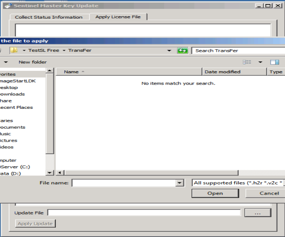Click the File name input field
285x237 pixels.
[x=124, y=183]
